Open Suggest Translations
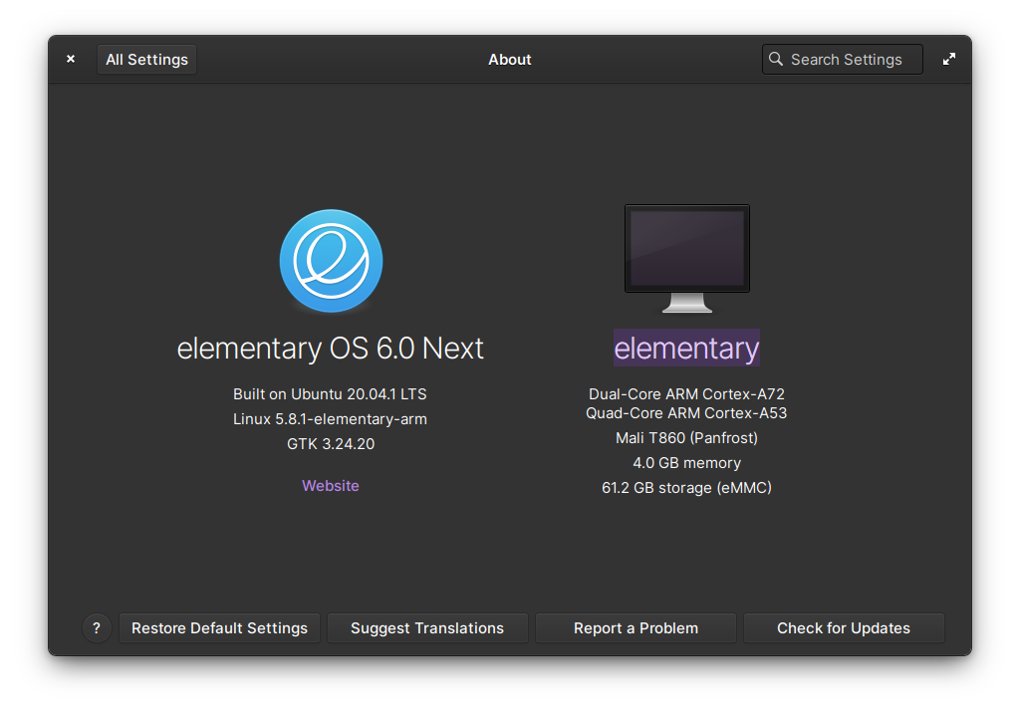This screenshot has height=717, width=1020. [427, 628]
